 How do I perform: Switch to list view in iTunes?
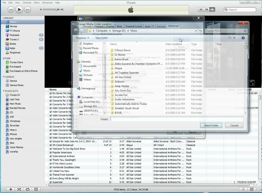201,10
